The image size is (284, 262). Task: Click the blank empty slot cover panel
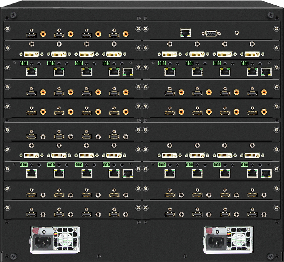211,132
